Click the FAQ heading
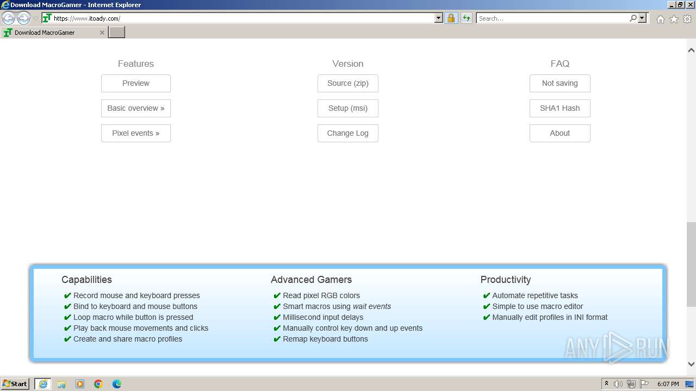 [560, 64]
